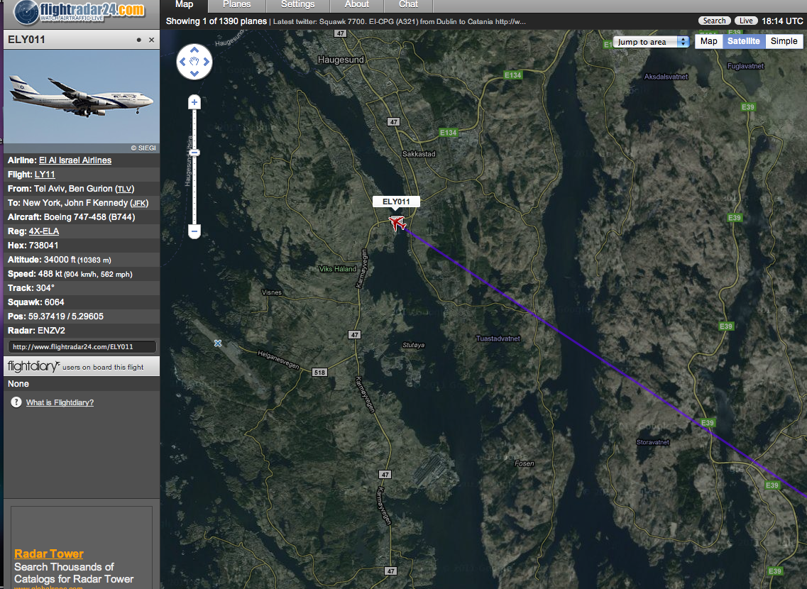Click the flight URL text field
This screenshot has width=807, height=589.
(x=82, y=347)
